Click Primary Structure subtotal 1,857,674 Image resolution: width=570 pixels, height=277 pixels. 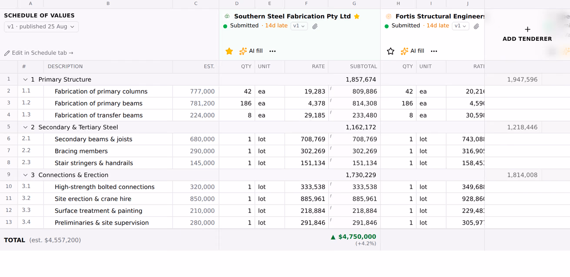click(x=361, y=80)
